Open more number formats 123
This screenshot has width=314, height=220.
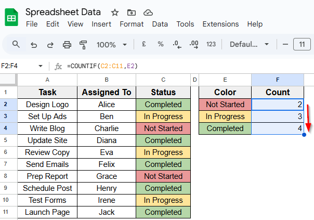click(x=211, y=44)
